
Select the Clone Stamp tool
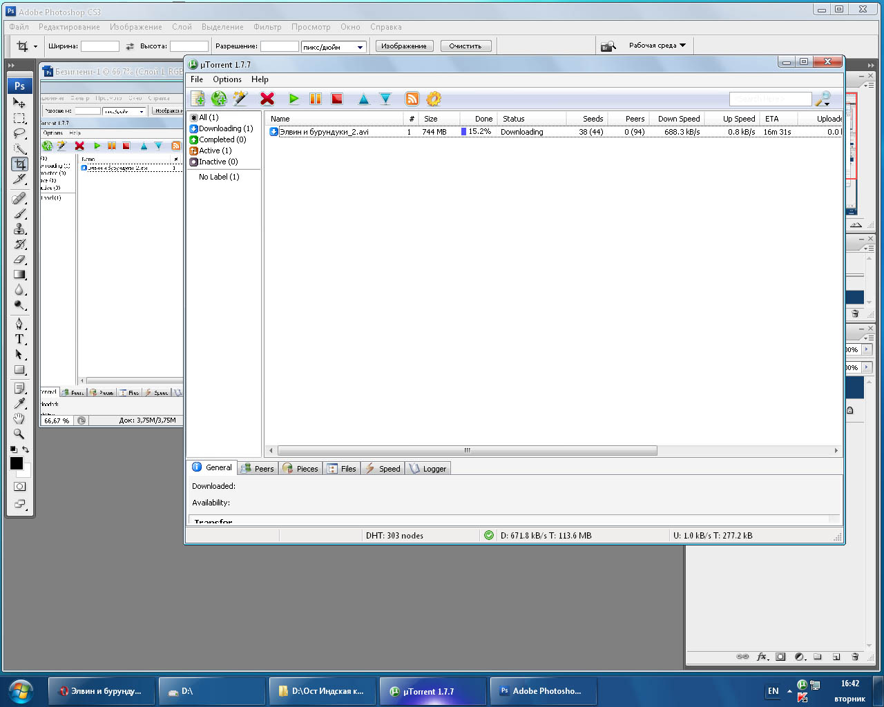(x=19, y=229)
